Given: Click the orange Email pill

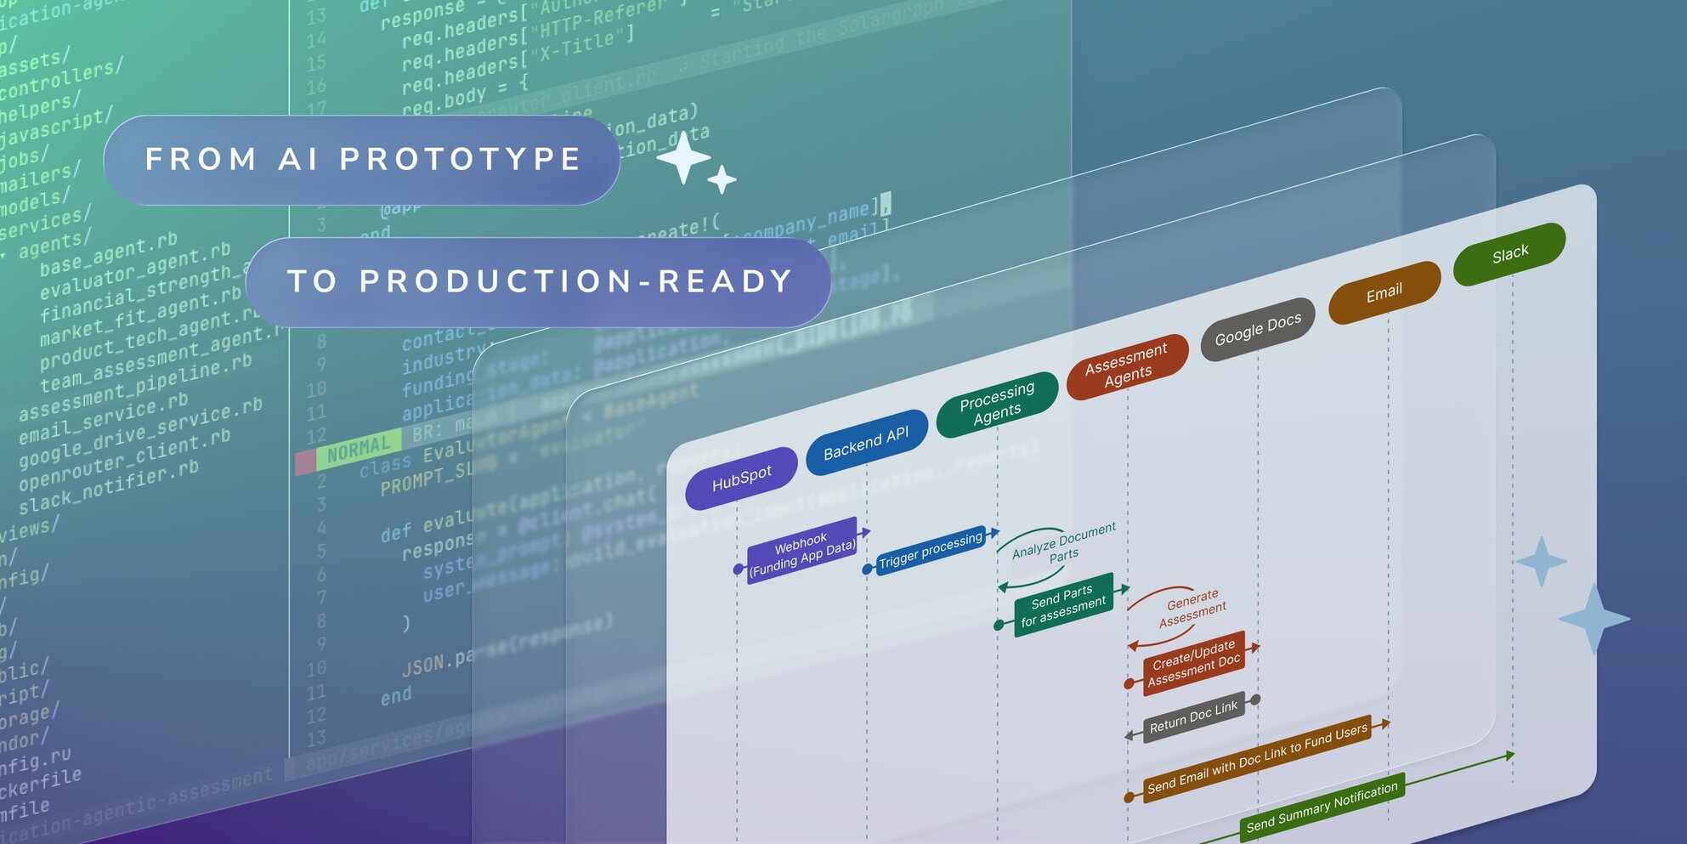Looking at the screenshot, I should point(1384,292).
